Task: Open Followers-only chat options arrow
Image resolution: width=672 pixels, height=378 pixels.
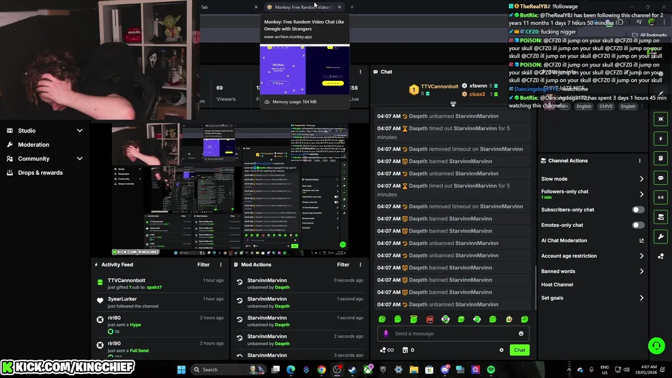Action: [642, 194]
